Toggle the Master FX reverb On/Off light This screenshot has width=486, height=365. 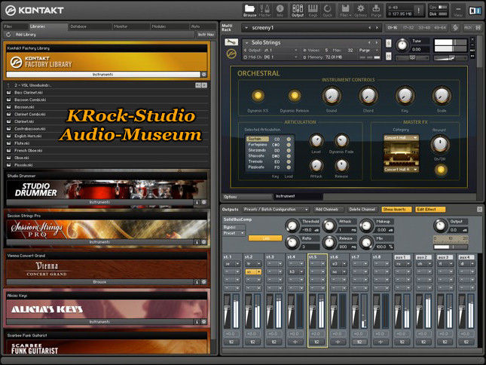[x=441, y=170]
